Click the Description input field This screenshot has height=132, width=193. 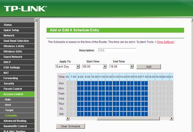point(117,50)
